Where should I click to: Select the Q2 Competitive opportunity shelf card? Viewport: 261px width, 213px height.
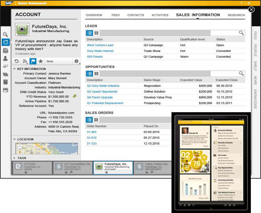73,168
